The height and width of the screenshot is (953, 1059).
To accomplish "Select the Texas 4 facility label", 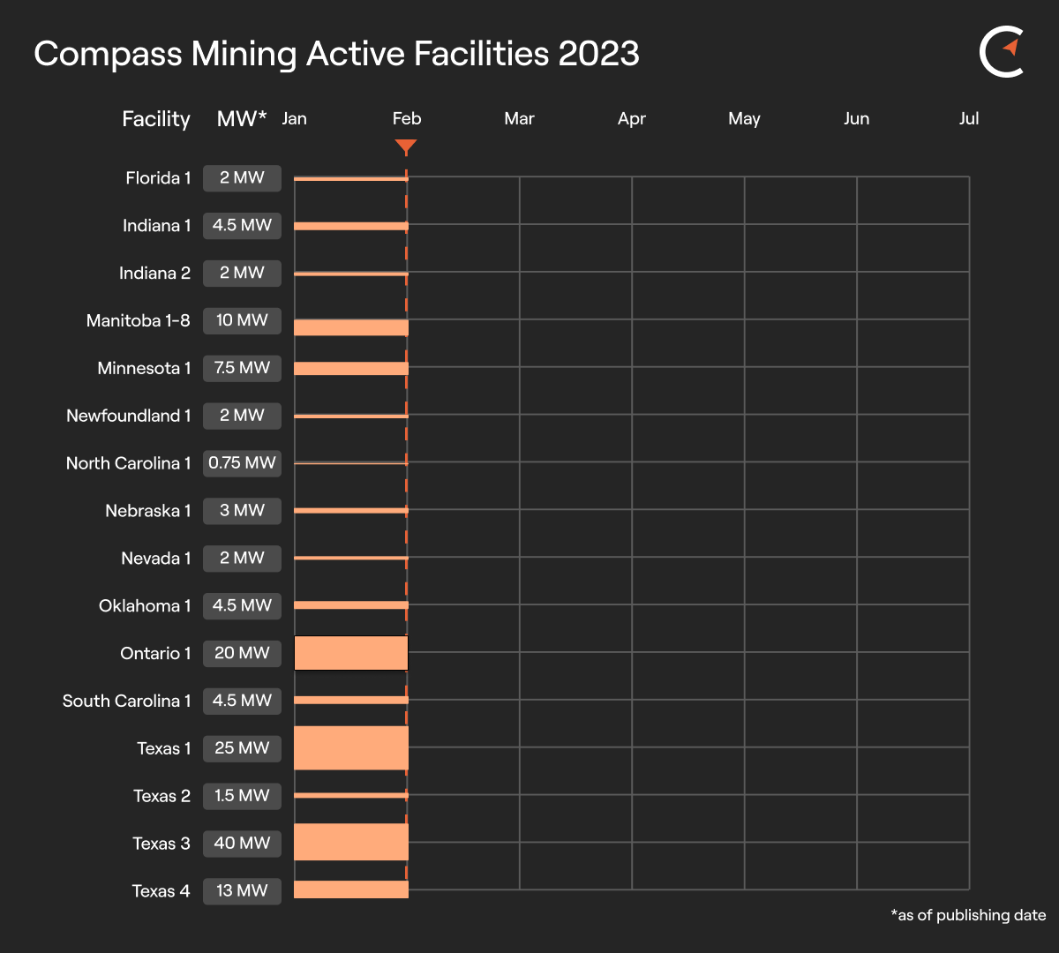I will [161, 891].
